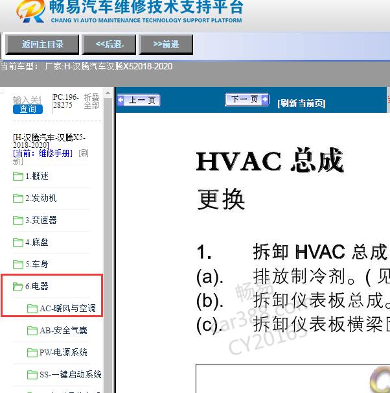Screen dimensions: 390x393
Task: Click 折叠全部 to collapse tree
Action: [x=91, y=101]
